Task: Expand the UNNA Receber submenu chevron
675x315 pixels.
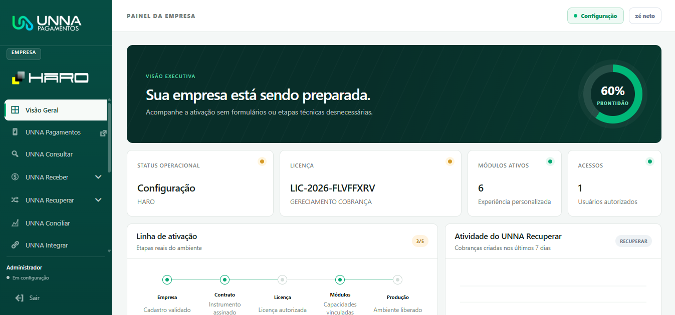Action: click(98, 177)
